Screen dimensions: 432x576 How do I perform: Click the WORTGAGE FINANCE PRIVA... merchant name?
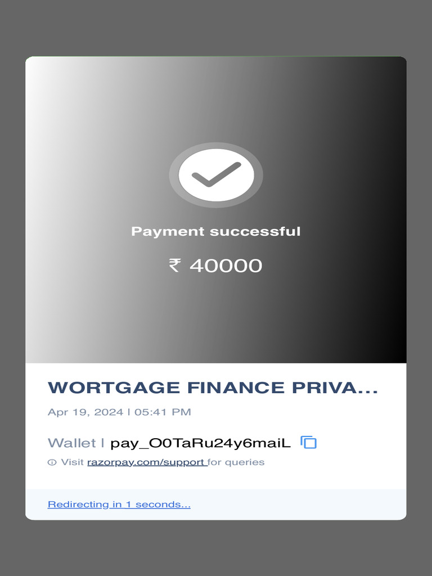click(213, 388)
